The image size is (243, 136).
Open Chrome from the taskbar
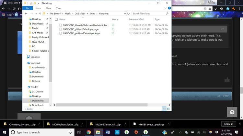click(x=89, y=132)
